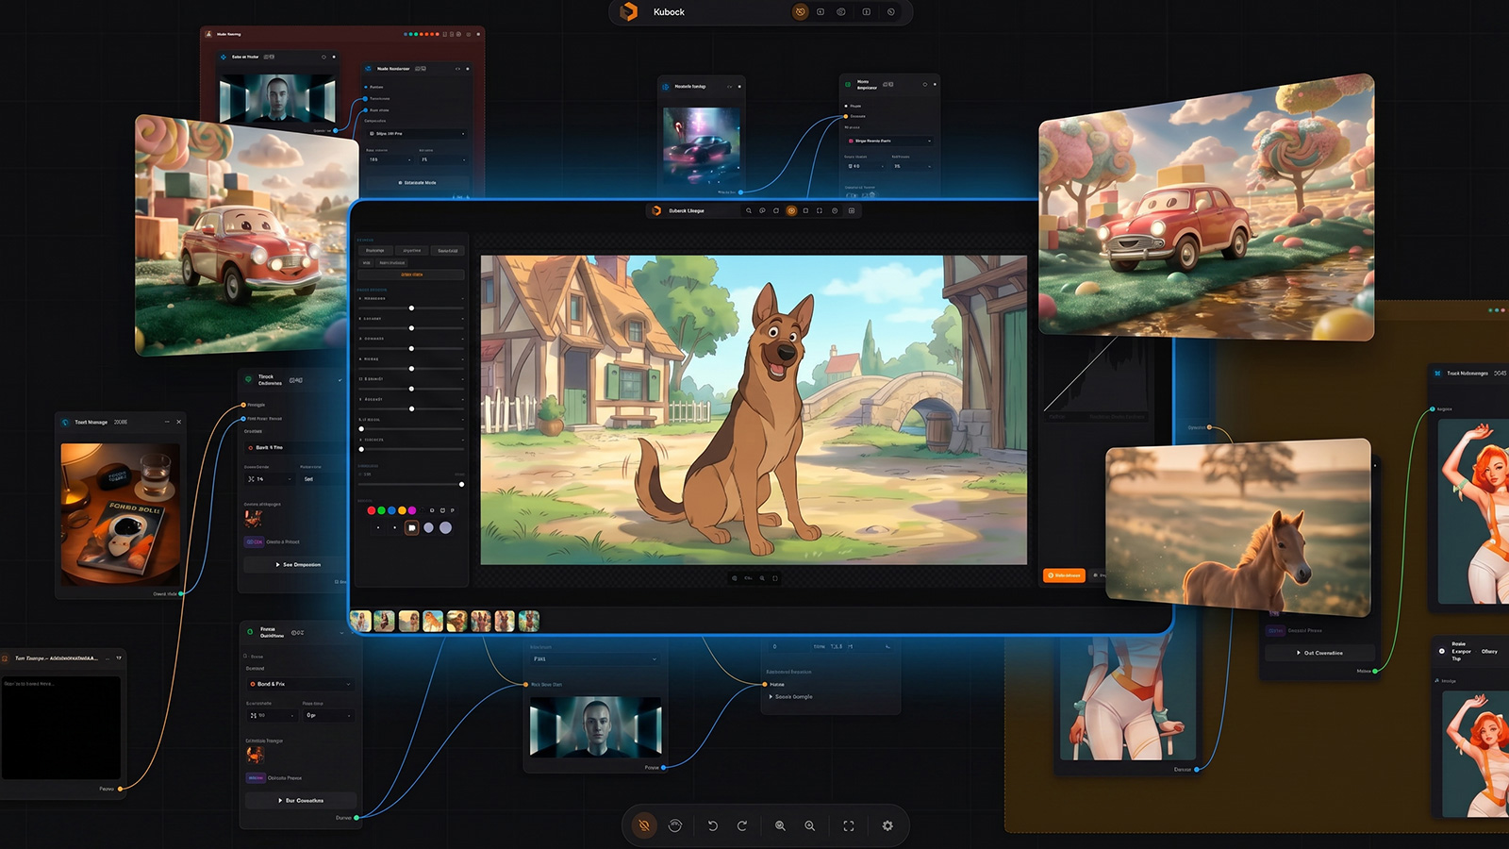Click the black prompt text area in the bottom-left node
The height and width of the screenshot is (849, 1509).
click(x=61, y=727)
